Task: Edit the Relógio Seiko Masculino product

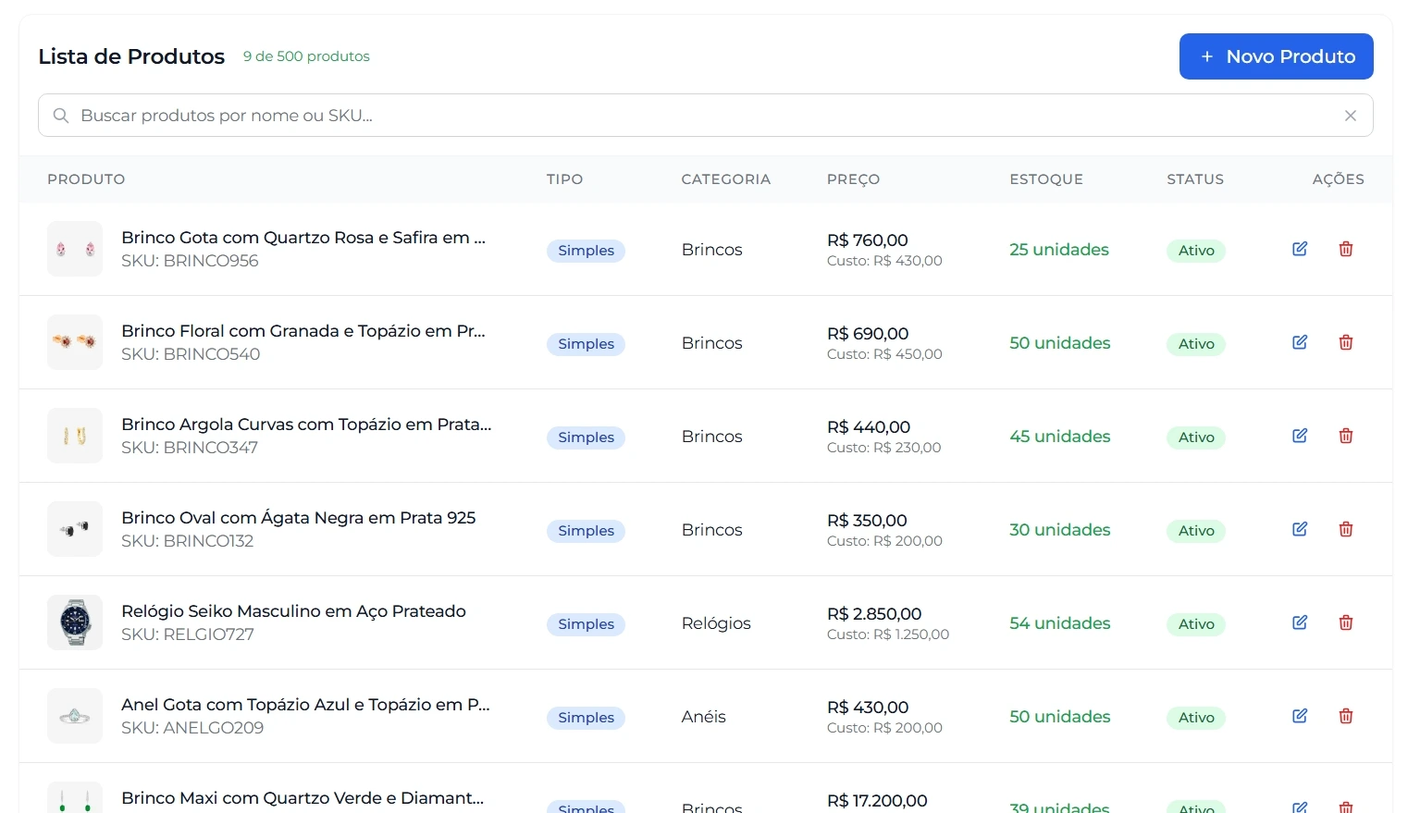Action: tap(1300, 622)
